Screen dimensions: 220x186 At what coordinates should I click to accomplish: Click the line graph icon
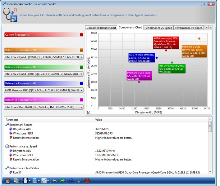[x=44, y=181]
